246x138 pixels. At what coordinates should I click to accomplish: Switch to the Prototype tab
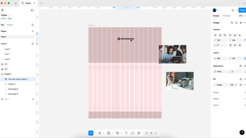(226, 16)
